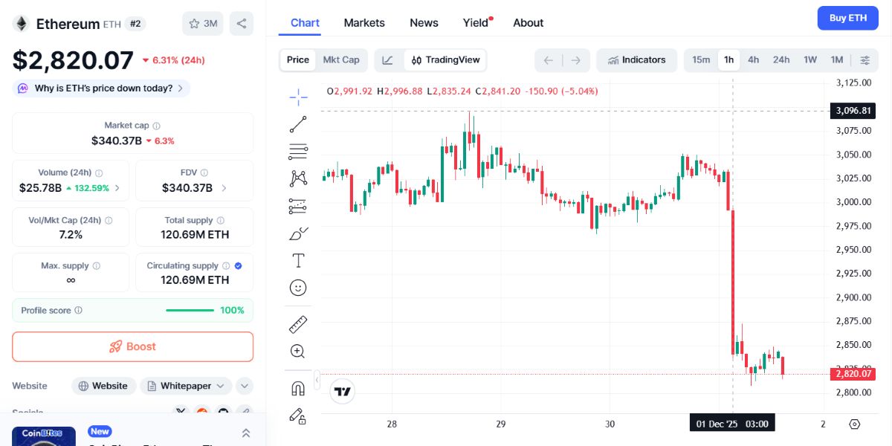Click the Profile score progress bar
Viewport: 892px width, 446px height.
190,310
